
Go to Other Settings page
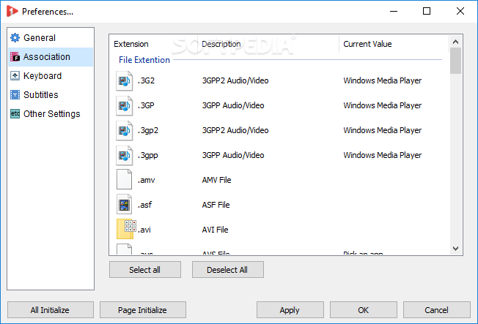51,114
